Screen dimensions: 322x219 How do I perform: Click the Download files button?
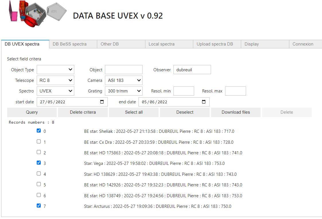click(236, 112)
